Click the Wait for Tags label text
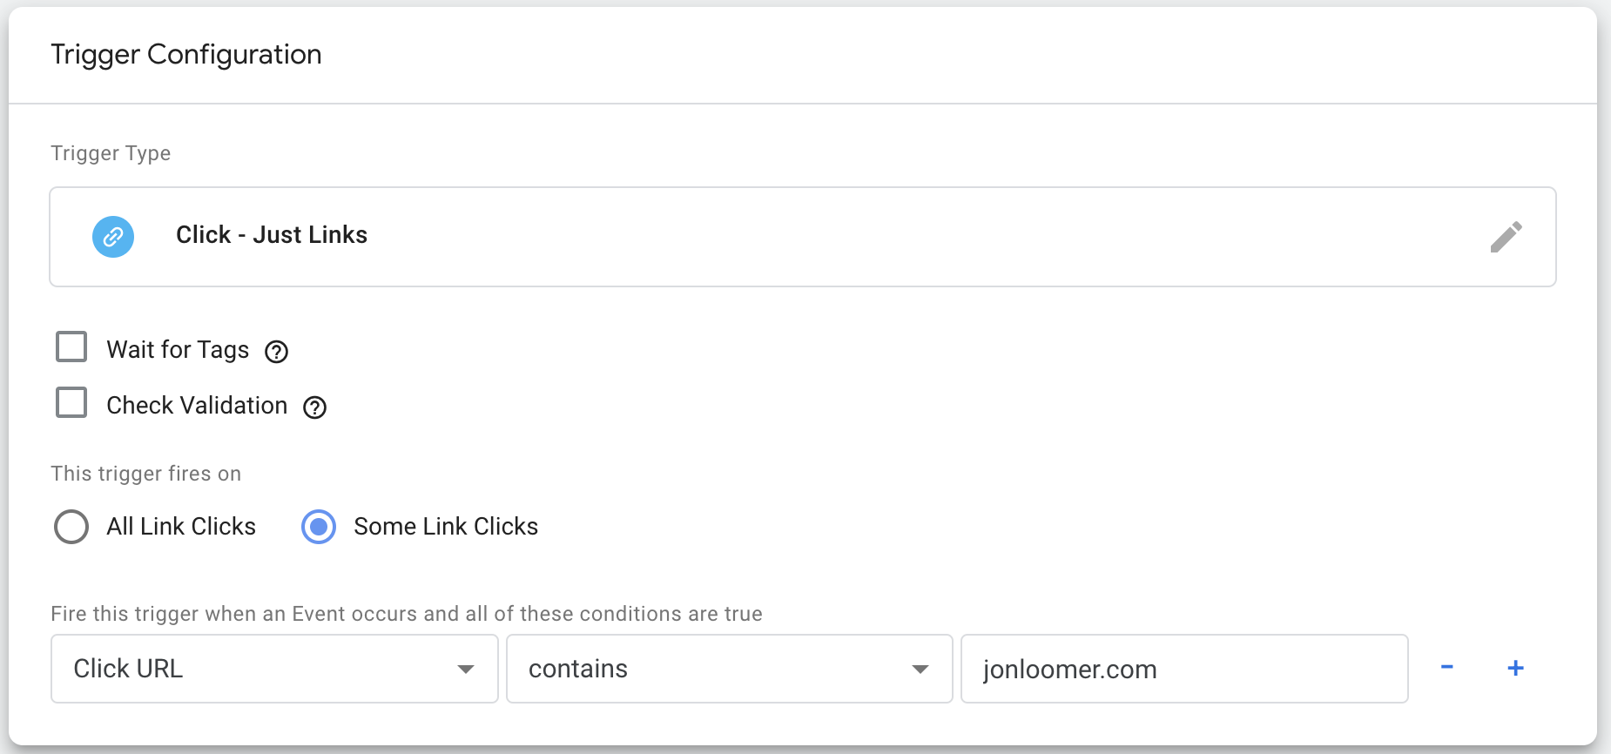 pyautogui.click(x=178, y=349)
